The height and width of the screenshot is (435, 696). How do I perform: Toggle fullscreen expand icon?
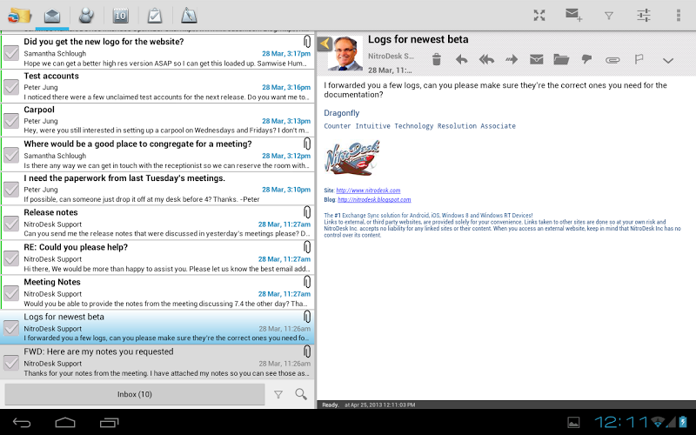click(x=539, y=15)
